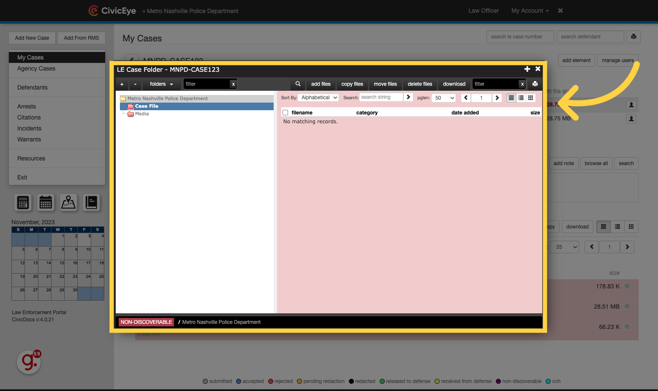Viewport: 658px width, 391px height.
Task: Click the background next page arrow
Action: (x=627, y=247)
